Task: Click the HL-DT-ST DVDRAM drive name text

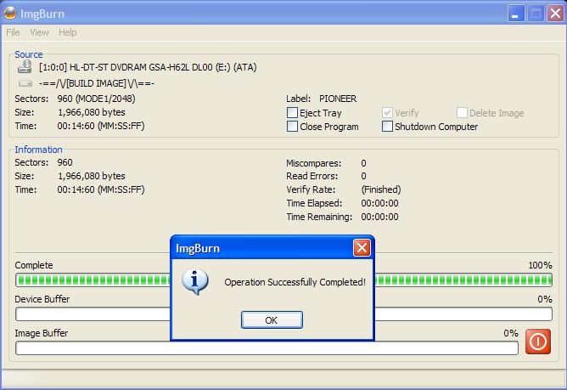Action: [x=148, y=67]
